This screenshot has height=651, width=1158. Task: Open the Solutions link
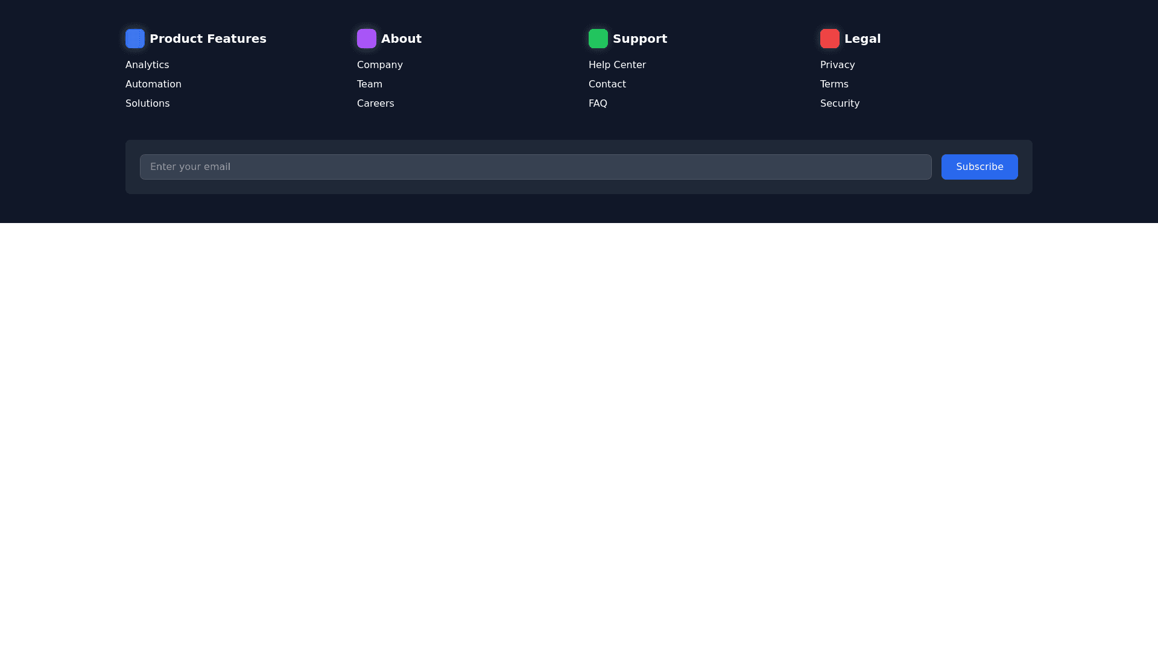[x=148, y=104]
